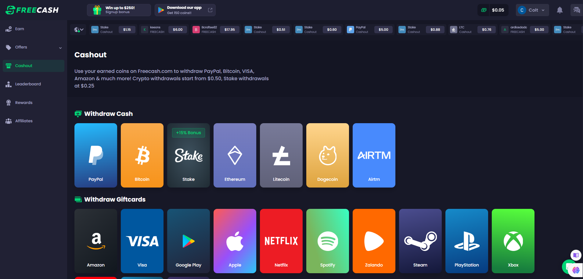583x279 pixels.
Task: Go to Earn in the sidebar
Action: [20, 29]
